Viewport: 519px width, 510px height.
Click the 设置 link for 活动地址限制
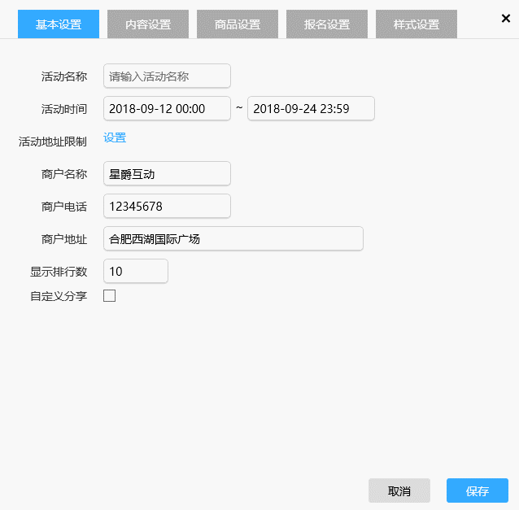click(115, 137)
